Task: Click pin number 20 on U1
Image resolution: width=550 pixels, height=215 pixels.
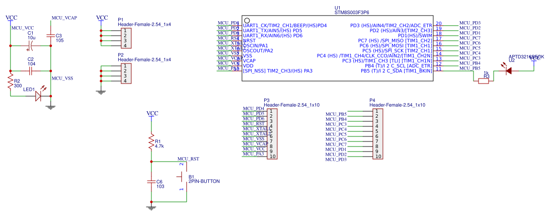Action: pos(438,24)
